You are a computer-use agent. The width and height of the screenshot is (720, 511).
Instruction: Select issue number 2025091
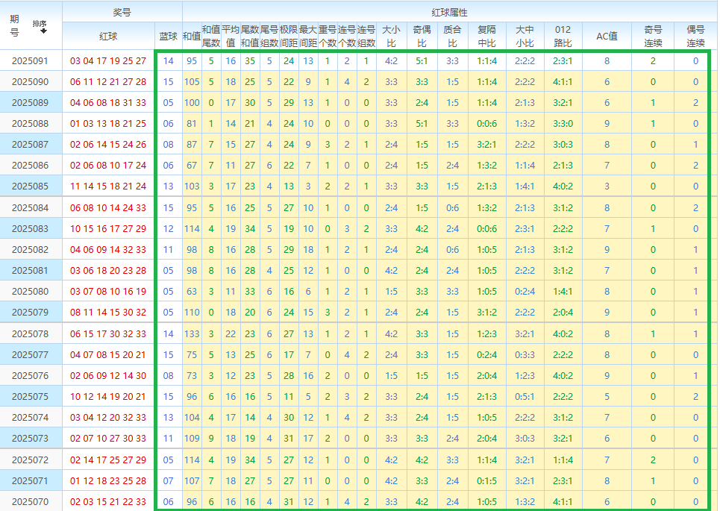(30, 61)
